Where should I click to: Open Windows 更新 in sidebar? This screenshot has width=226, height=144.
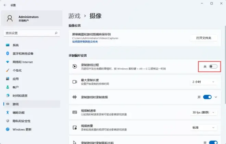click(x=22, y=129)
